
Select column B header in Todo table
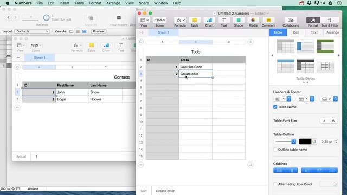pos(196,42)
